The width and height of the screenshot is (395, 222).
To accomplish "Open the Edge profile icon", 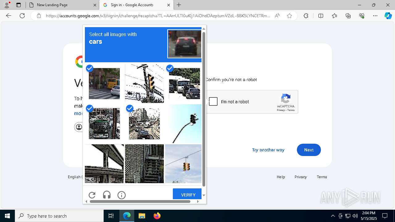I will (x=7, y=5).
